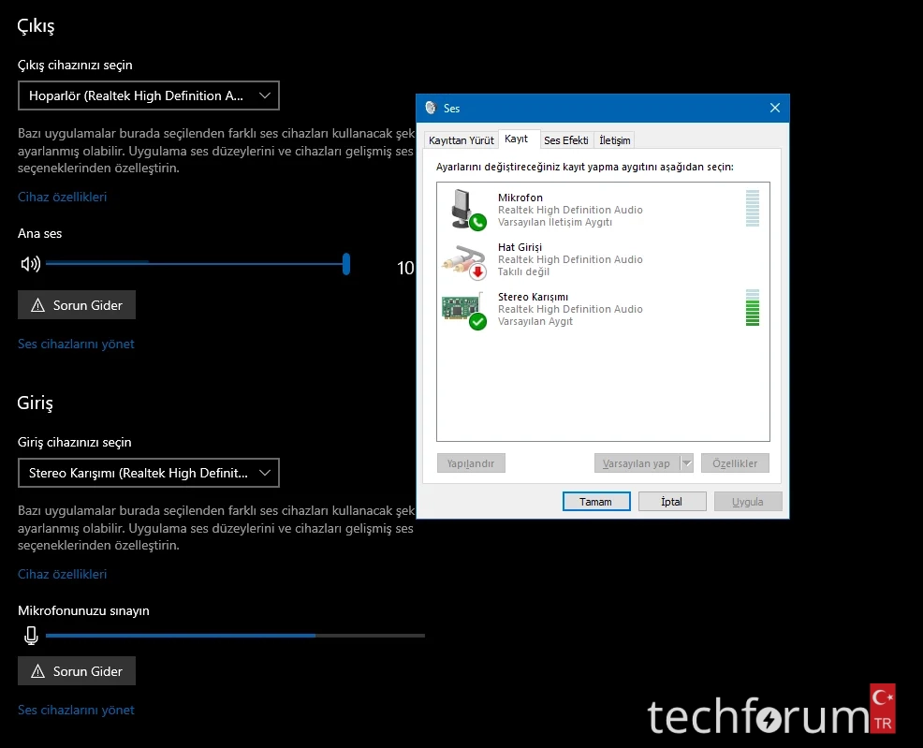The width and height of the screenshot is (923, 748).
Task: Click the Ana ses volume slider handle
Action: pos(346,264)
